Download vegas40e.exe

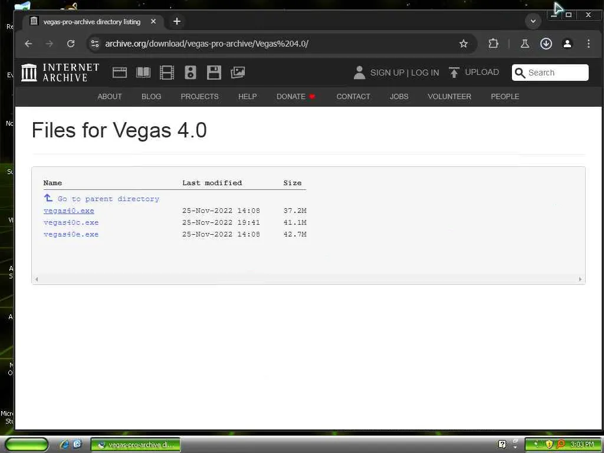coord(71,234)
